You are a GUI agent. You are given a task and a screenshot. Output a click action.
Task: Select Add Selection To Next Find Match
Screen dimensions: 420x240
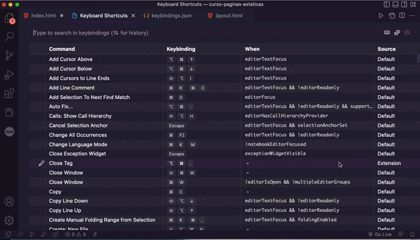click(89, 97)
